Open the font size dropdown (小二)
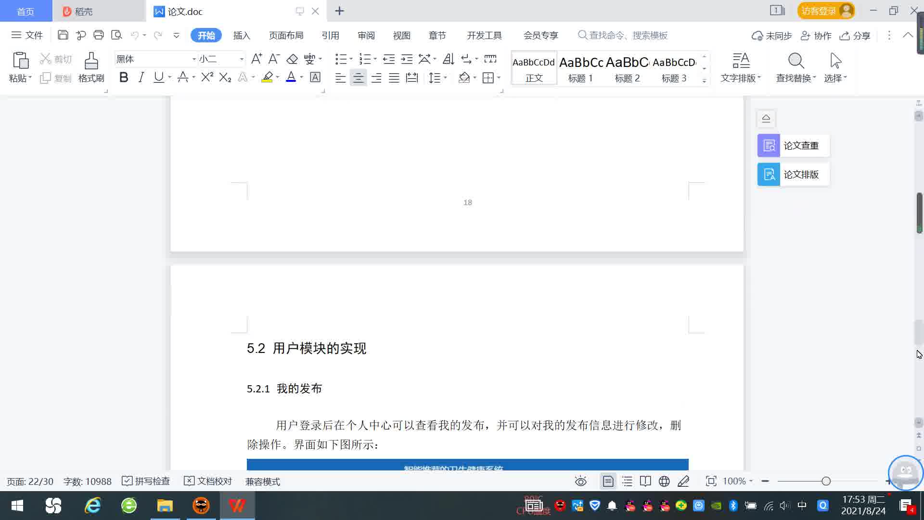 click(x=242, y=59)
